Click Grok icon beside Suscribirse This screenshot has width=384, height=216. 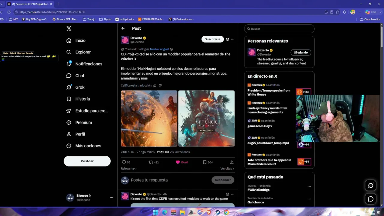tap(227, 39)
